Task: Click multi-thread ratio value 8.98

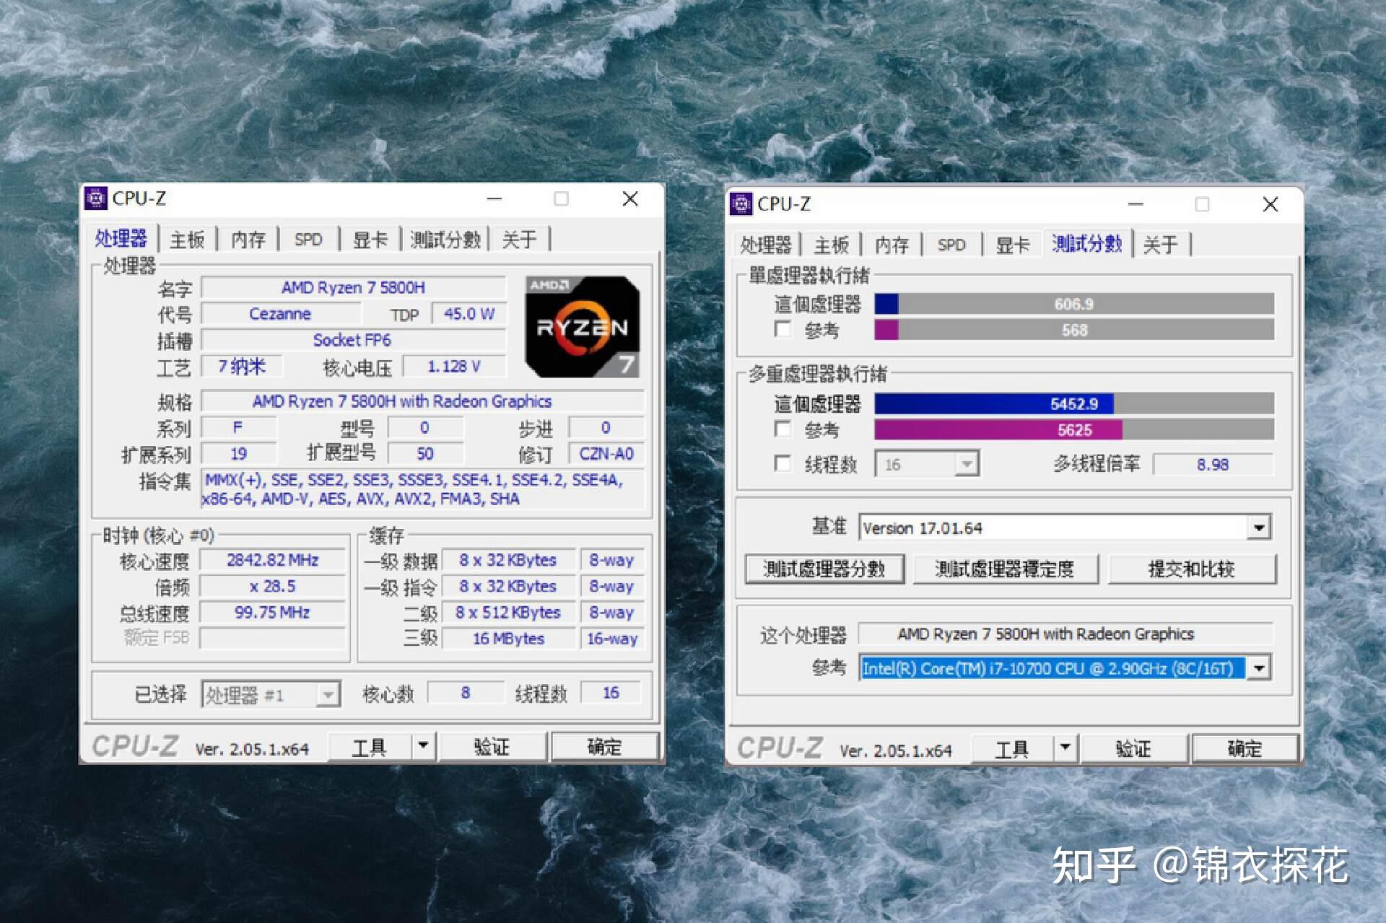Action: [x=1213, y=464]
